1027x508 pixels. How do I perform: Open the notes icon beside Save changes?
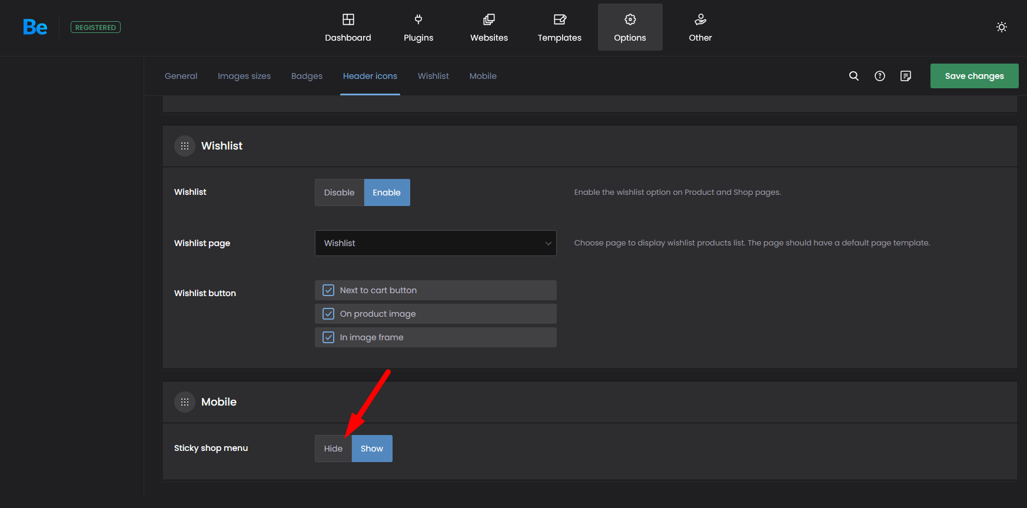pyautogui.click(x=905, y=76)
